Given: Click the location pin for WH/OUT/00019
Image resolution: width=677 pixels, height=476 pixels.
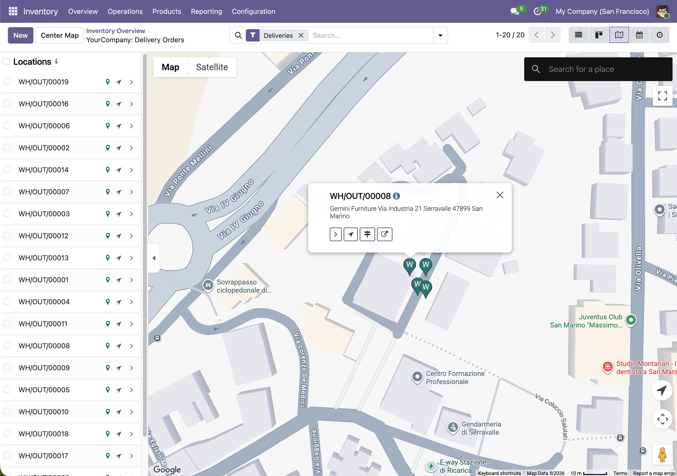Looking at the screenshot, I should (108, 82).
